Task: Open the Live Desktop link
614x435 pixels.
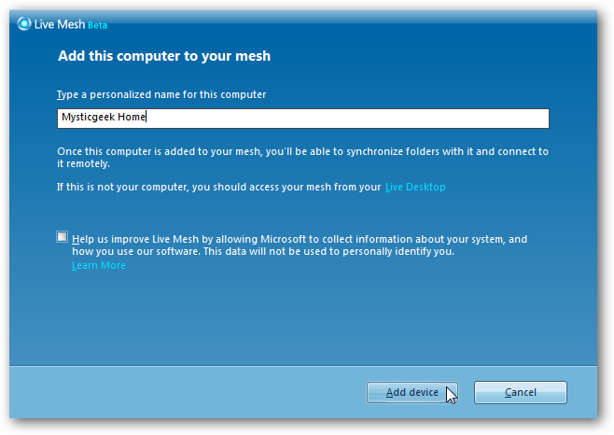Action: point(415,188)
